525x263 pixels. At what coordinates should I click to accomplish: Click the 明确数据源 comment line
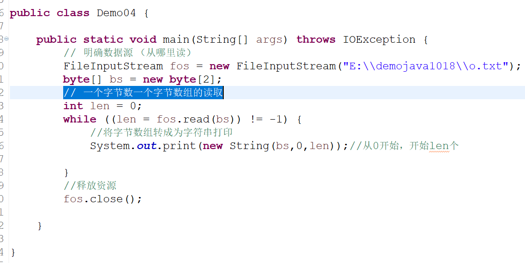pos(129,53)
